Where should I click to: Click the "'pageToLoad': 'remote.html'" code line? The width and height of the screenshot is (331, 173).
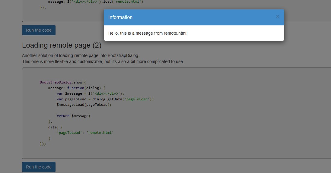tap(85, 132)
